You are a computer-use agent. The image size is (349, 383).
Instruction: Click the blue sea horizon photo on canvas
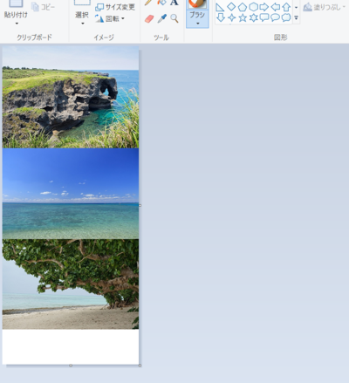pyautogui.click(x=71, y=194)
